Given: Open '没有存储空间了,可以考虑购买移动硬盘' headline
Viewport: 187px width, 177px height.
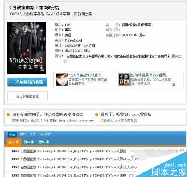Looking at the screenshot, I should (47, 114).
